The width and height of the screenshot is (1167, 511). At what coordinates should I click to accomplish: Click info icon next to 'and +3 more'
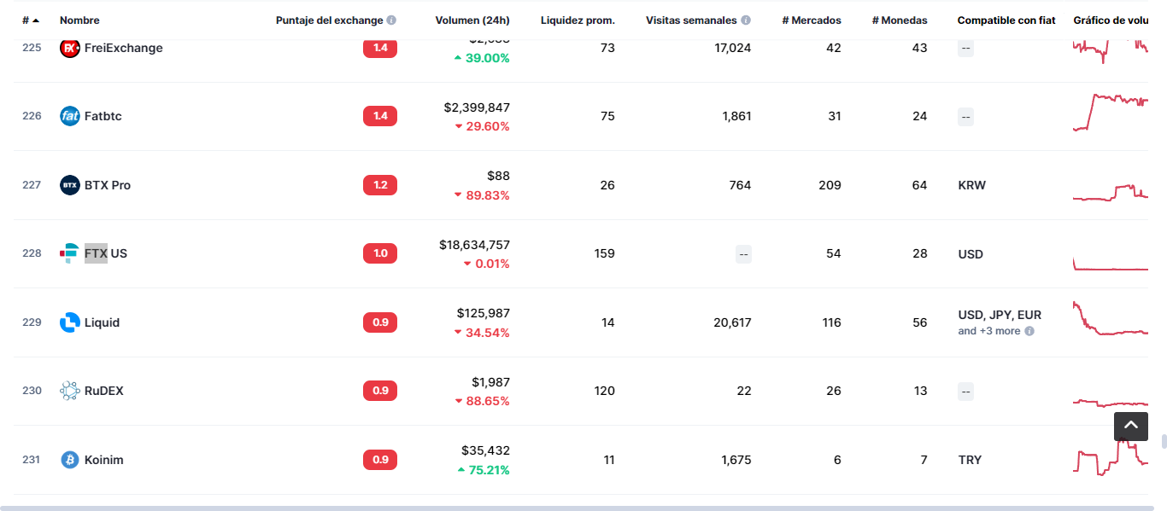pyautogui.click(x=1029, y=331)
